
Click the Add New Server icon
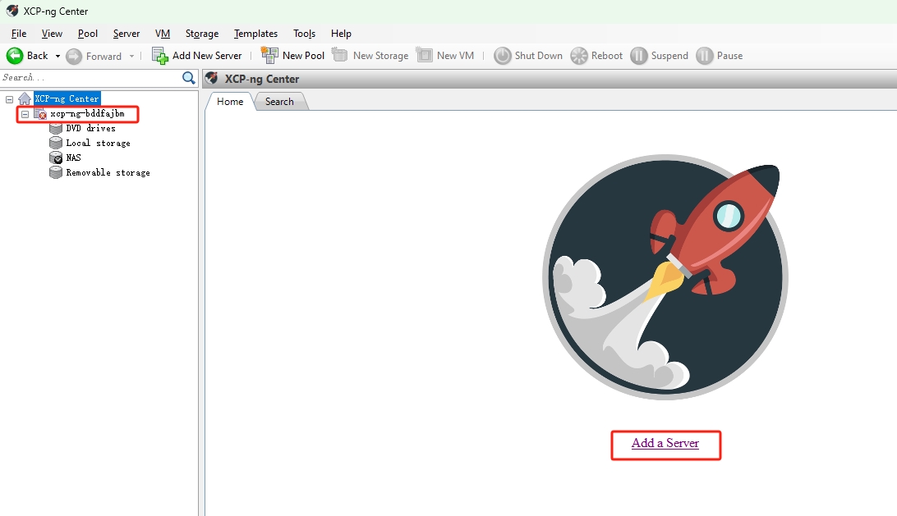(x=159, y=56)
